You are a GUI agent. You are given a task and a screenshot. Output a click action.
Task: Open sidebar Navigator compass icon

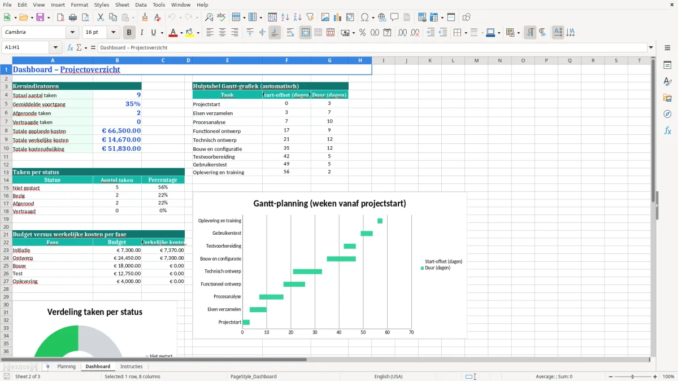coord(667,114)
